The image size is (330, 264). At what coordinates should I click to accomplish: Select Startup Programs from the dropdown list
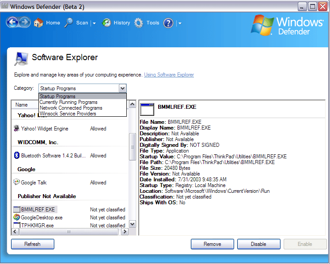(83, 96)
